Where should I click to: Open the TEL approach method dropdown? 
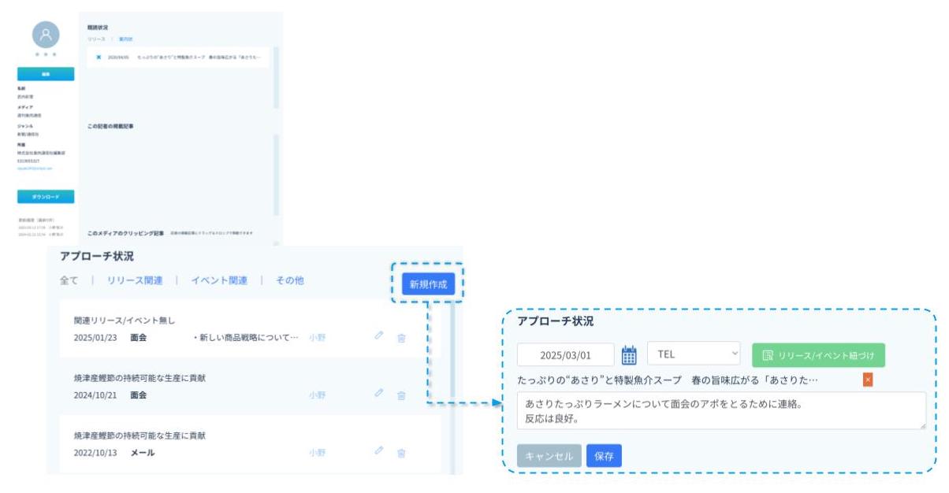pos(694,354)
